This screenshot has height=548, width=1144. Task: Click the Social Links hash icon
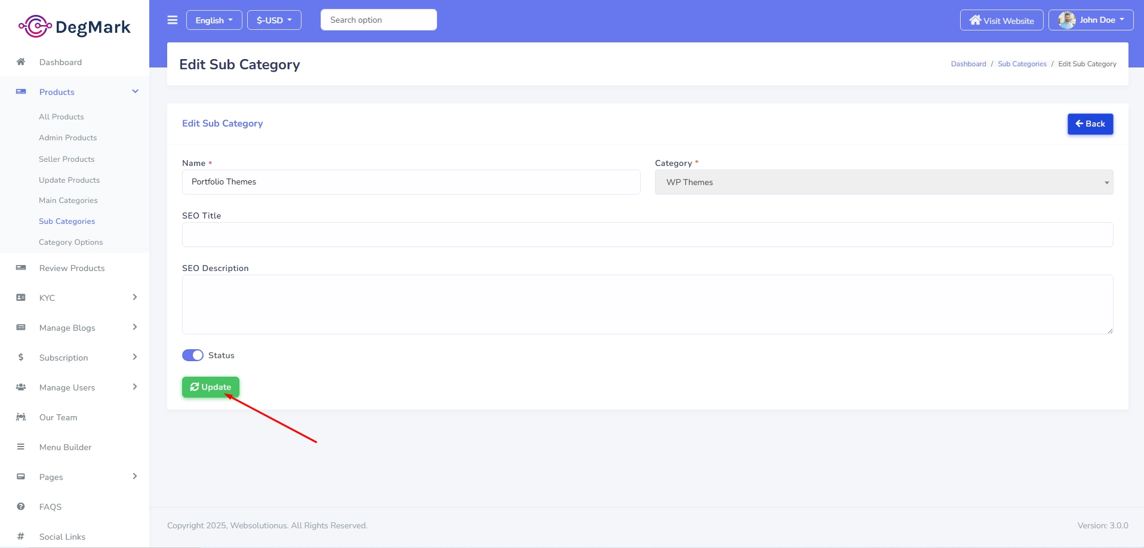pos(21,537)
